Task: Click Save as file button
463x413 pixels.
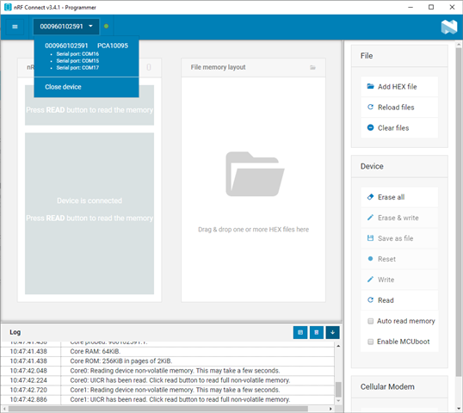Action: pyautogui.click(x=399, y=238)
